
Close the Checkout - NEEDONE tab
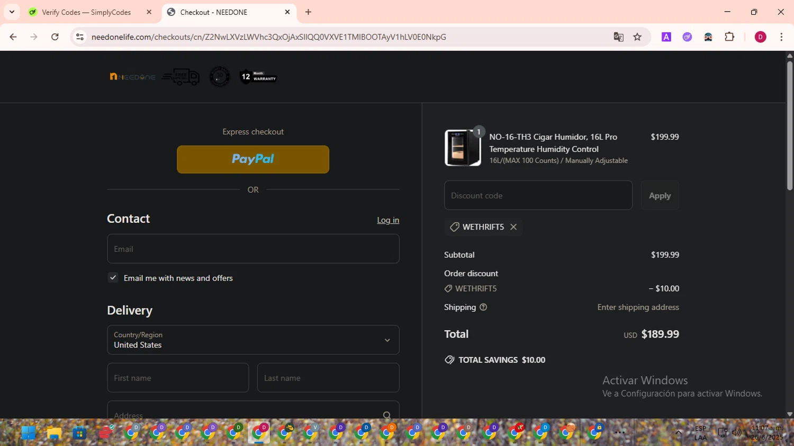(287, 12)
